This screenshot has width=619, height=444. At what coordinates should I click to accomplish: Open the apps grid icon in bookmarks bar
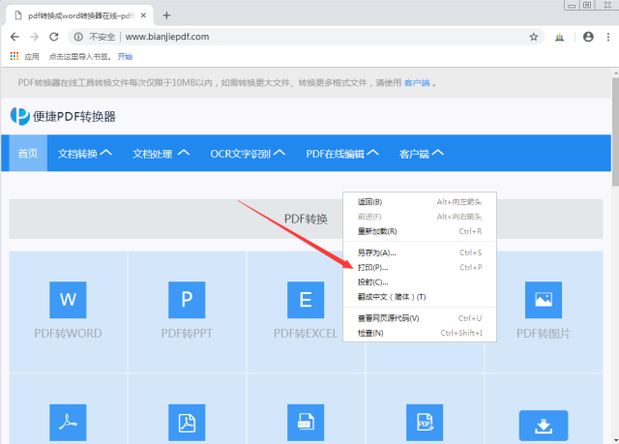point(15,56)
